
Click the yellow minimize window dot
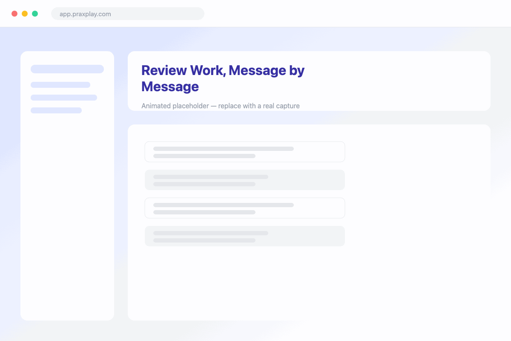pos(25,14)
